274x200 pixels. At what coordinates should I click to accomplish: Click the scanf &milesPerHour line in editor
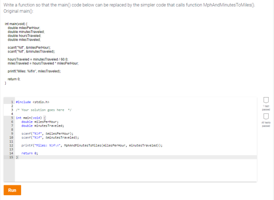pyautogui.click(x=47, y=134)
